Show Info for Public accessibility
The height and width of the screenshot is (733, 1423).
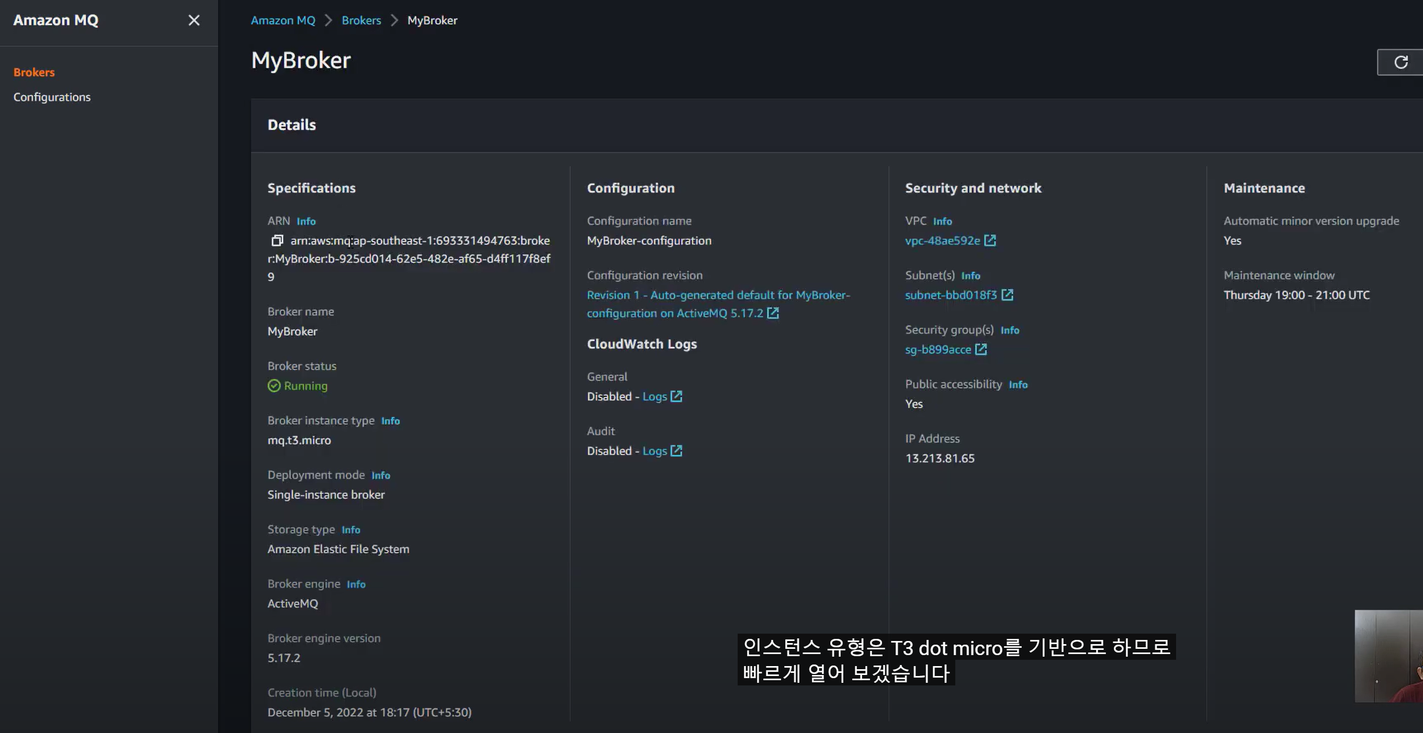pyautogui.click(x=1018, y=385)
